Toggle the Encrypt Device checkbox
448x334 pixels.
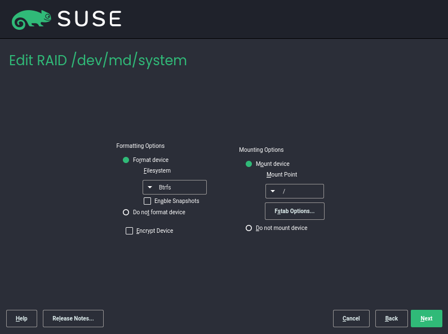[x=129, y=231]
